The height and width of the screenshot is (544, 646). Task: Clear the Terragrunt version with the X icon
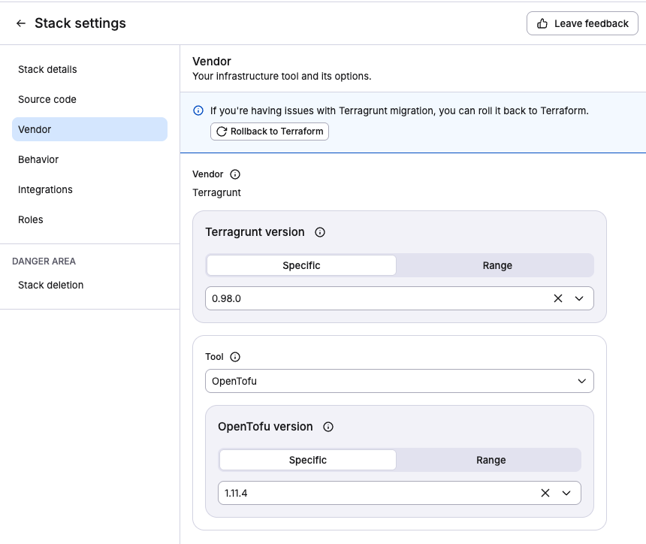(558, 298)
